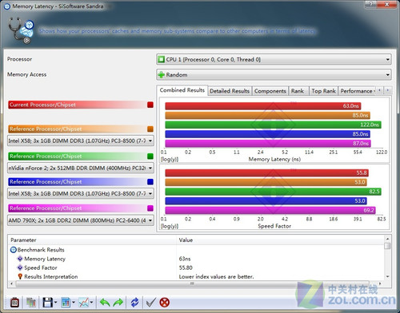Click the Parameter column header
This screenshot has width=400, height=313.
[92, 240]
